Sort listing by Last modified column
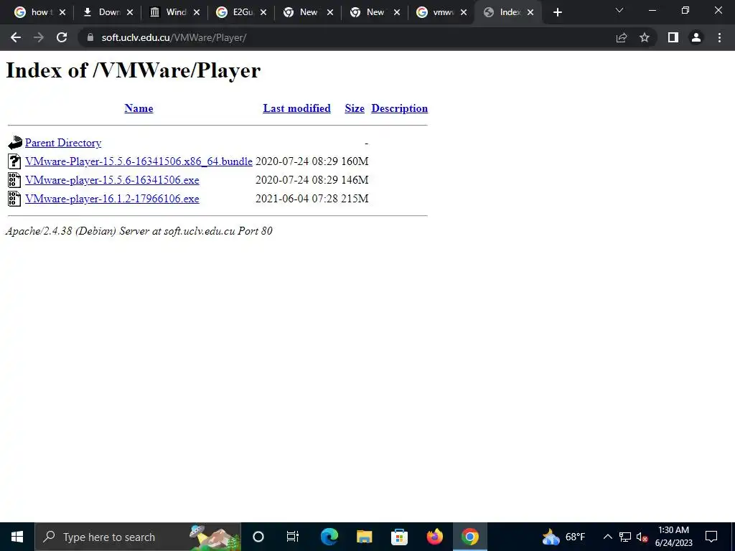 click(296, 108)
